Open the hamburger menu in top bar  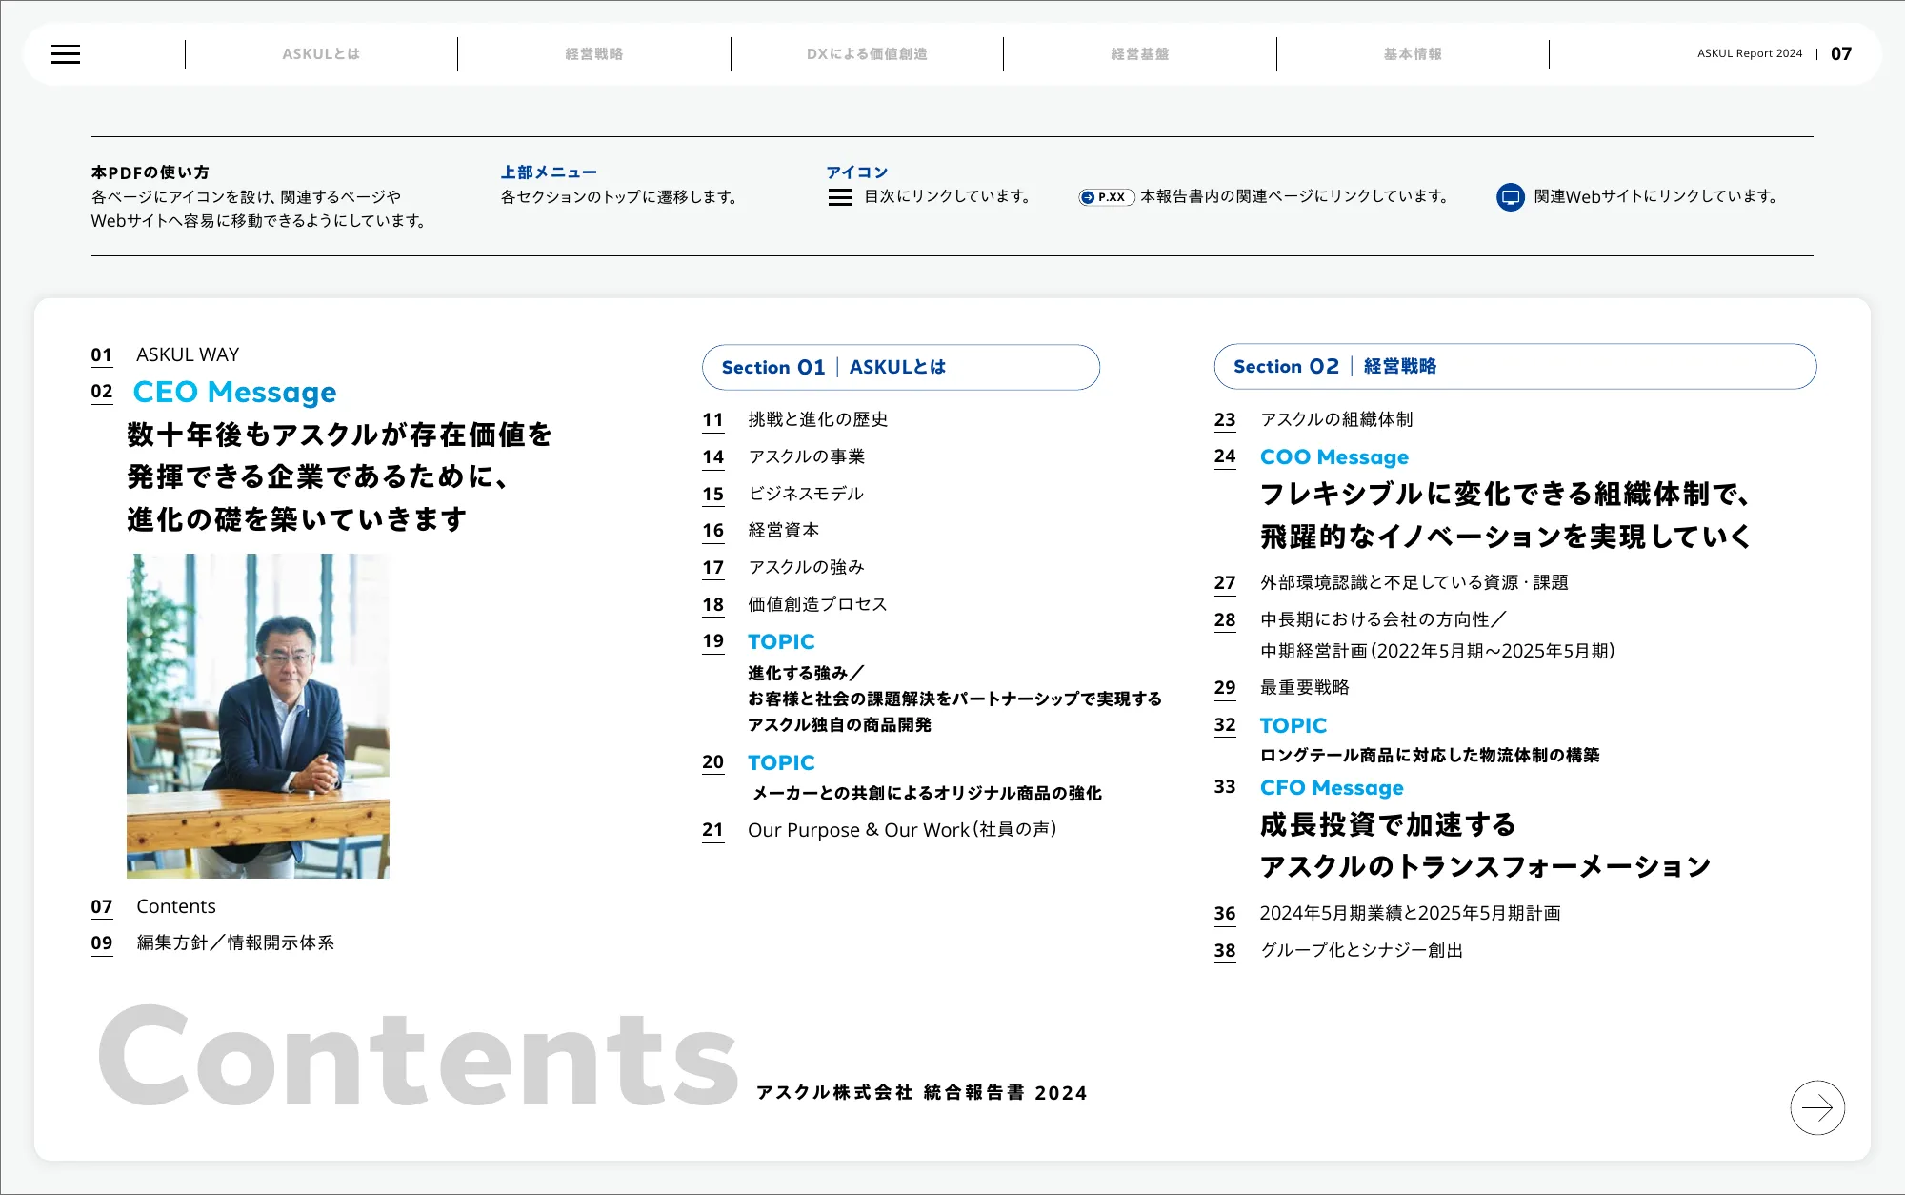[66, 54]
